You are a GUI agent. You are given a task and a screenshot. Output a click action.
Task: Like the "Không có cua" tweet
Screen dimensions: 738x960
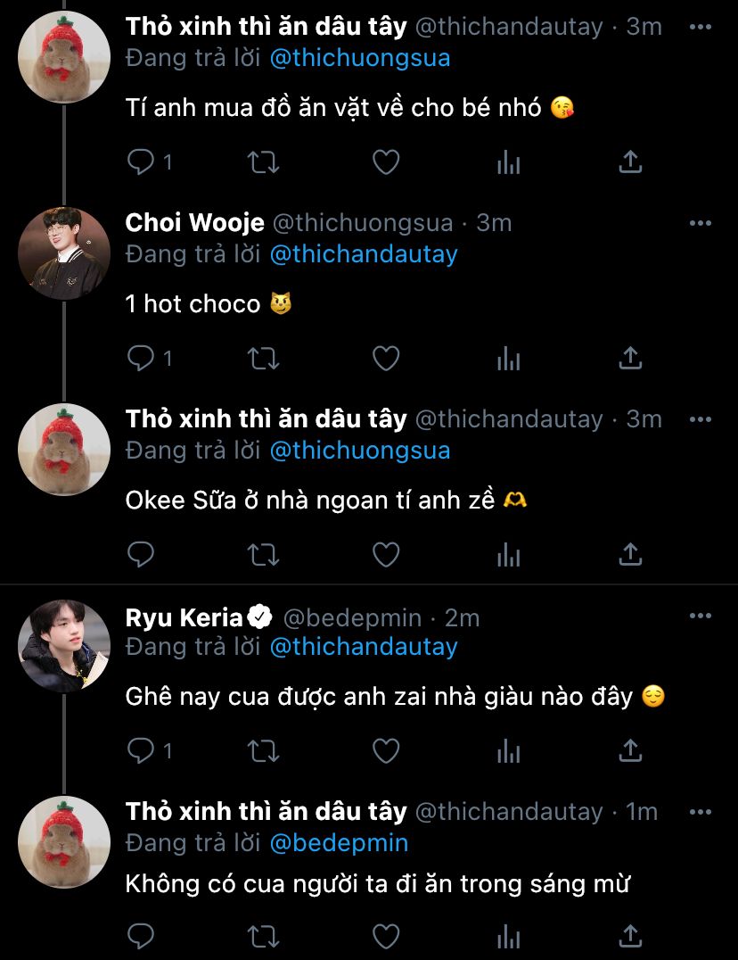[385, 937]
